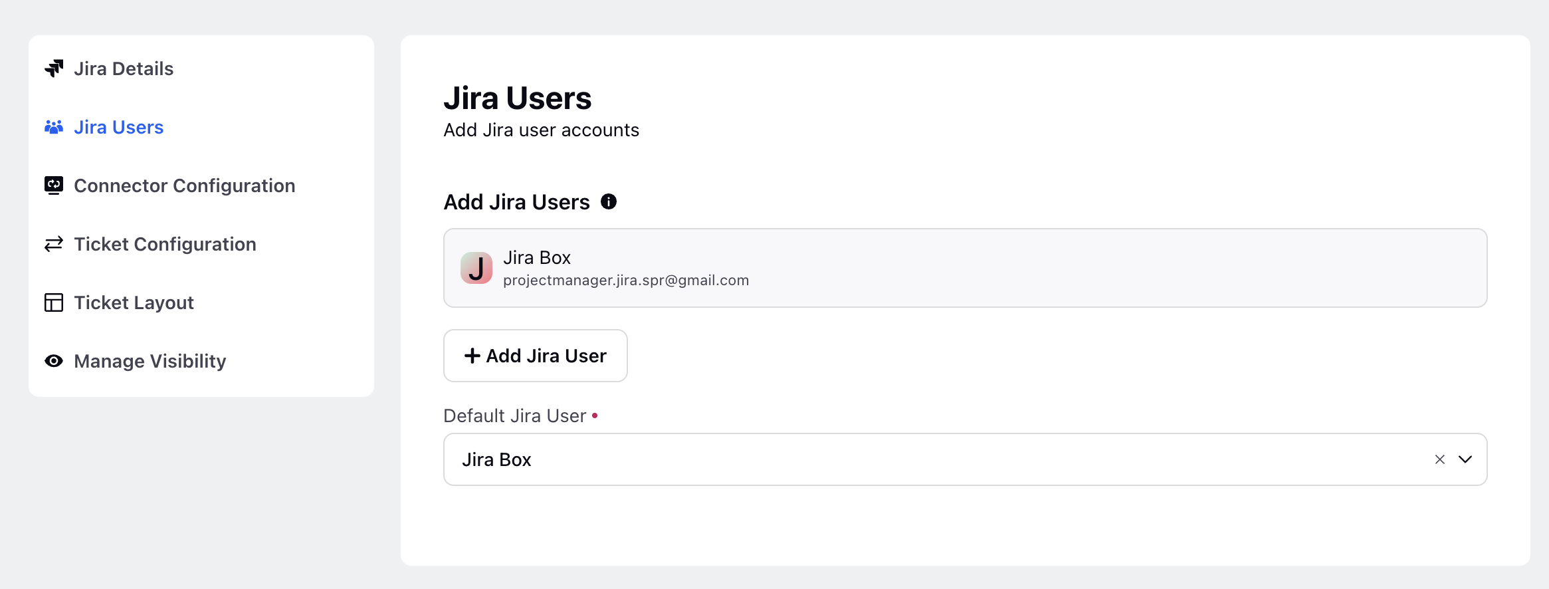Click the Jira Box avatar with letter J
This screenshot has height=589, width=1549.
tap(476, 268)
